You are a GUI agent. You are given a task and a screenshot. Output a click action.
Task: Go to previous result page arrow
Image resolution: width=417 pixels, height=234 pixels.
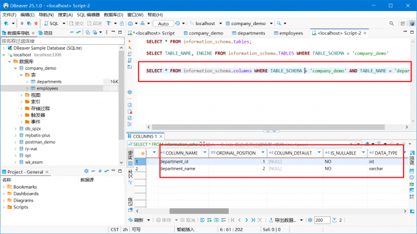tap(239, 220)
